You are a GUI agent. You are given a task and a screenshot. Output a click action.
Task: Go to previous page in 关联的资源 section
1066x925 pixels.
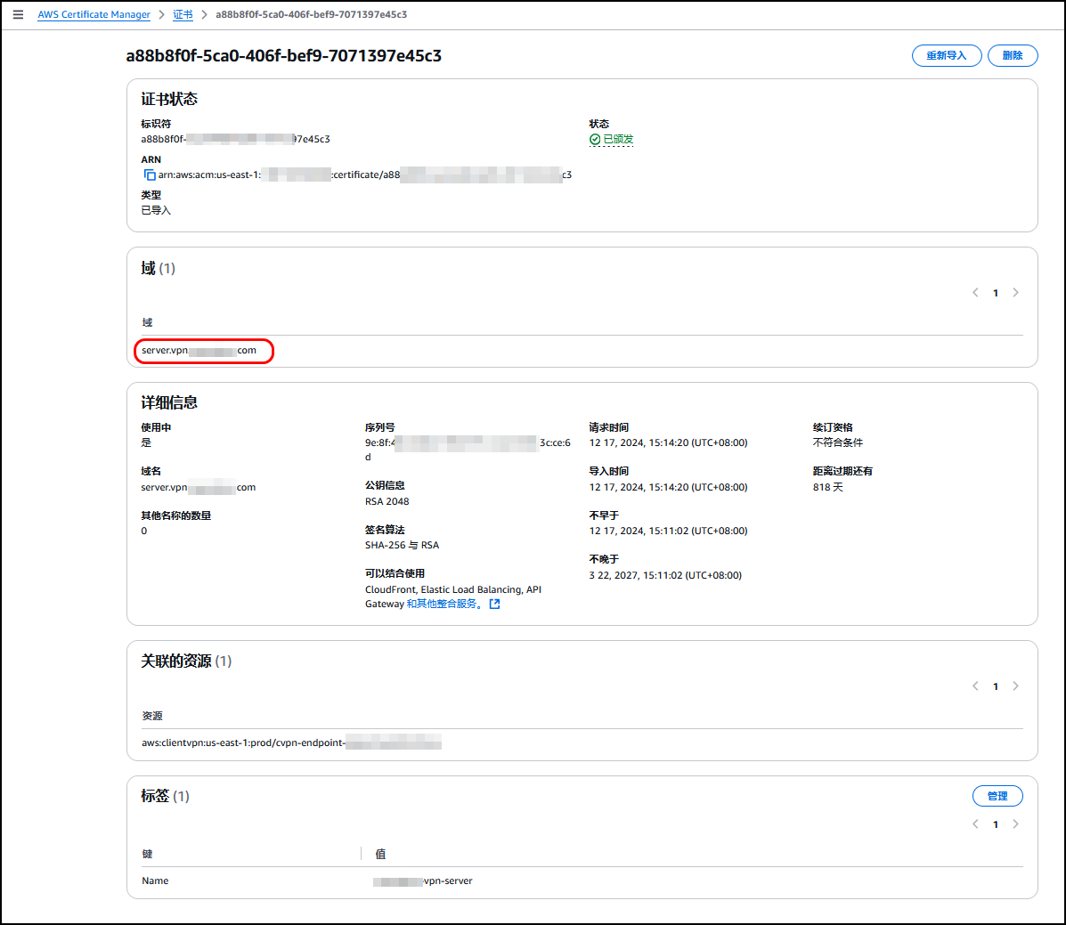(975, 686)
